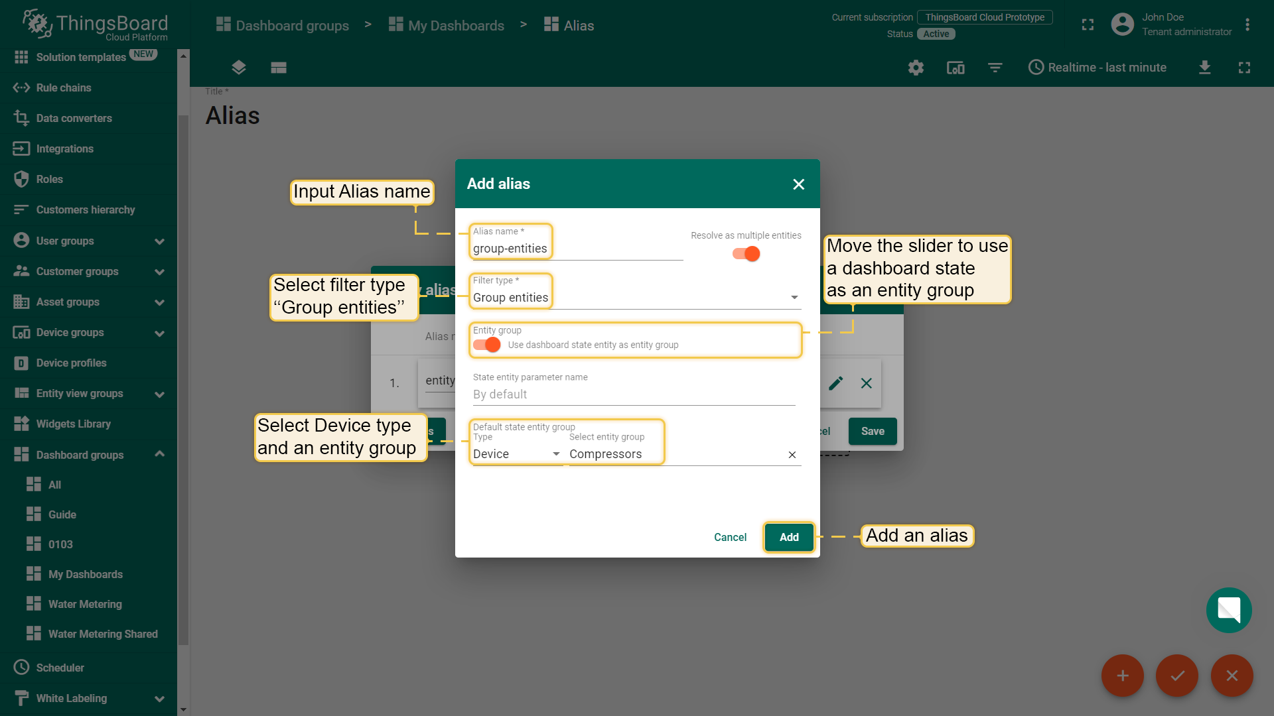Toggle Resolve as multiple entities switch

[x=746, y=254]
